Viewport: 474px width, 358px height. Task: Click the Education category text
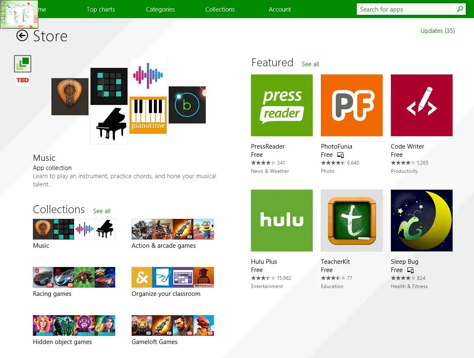pos(332,286)
